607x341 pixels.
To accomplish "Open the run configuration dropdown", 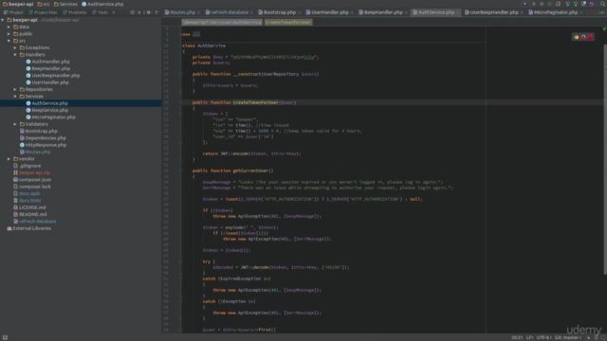I will click(x=524, y=4).
